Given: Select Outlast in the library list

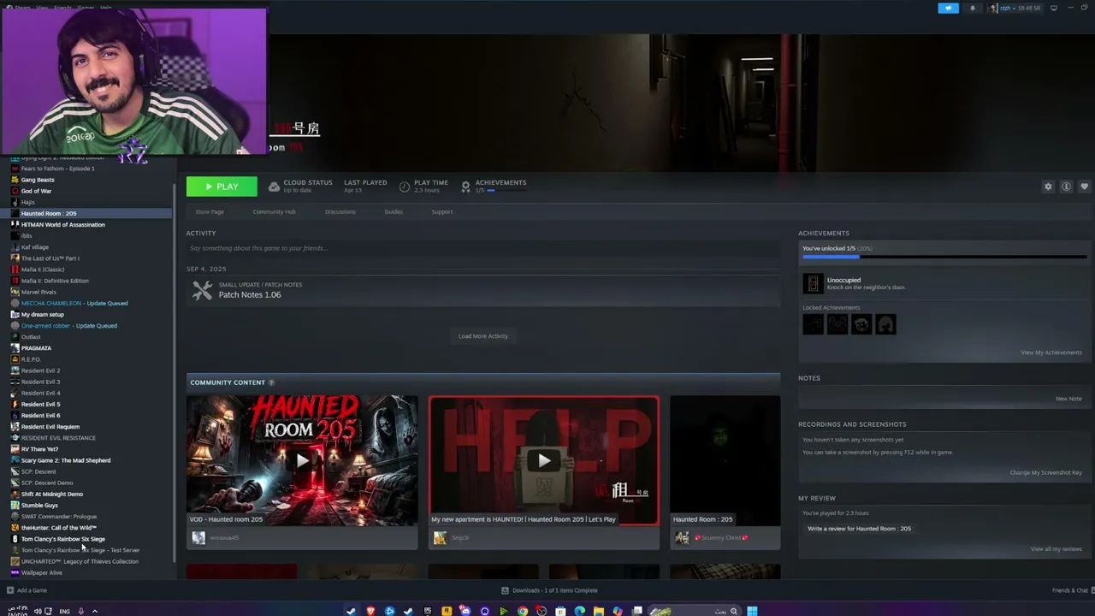Looking at the screenshot, I should tap(31, 337).
